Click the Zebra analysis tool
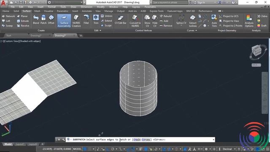The height and width of the screenshot is (152, 270). (262, 16)
